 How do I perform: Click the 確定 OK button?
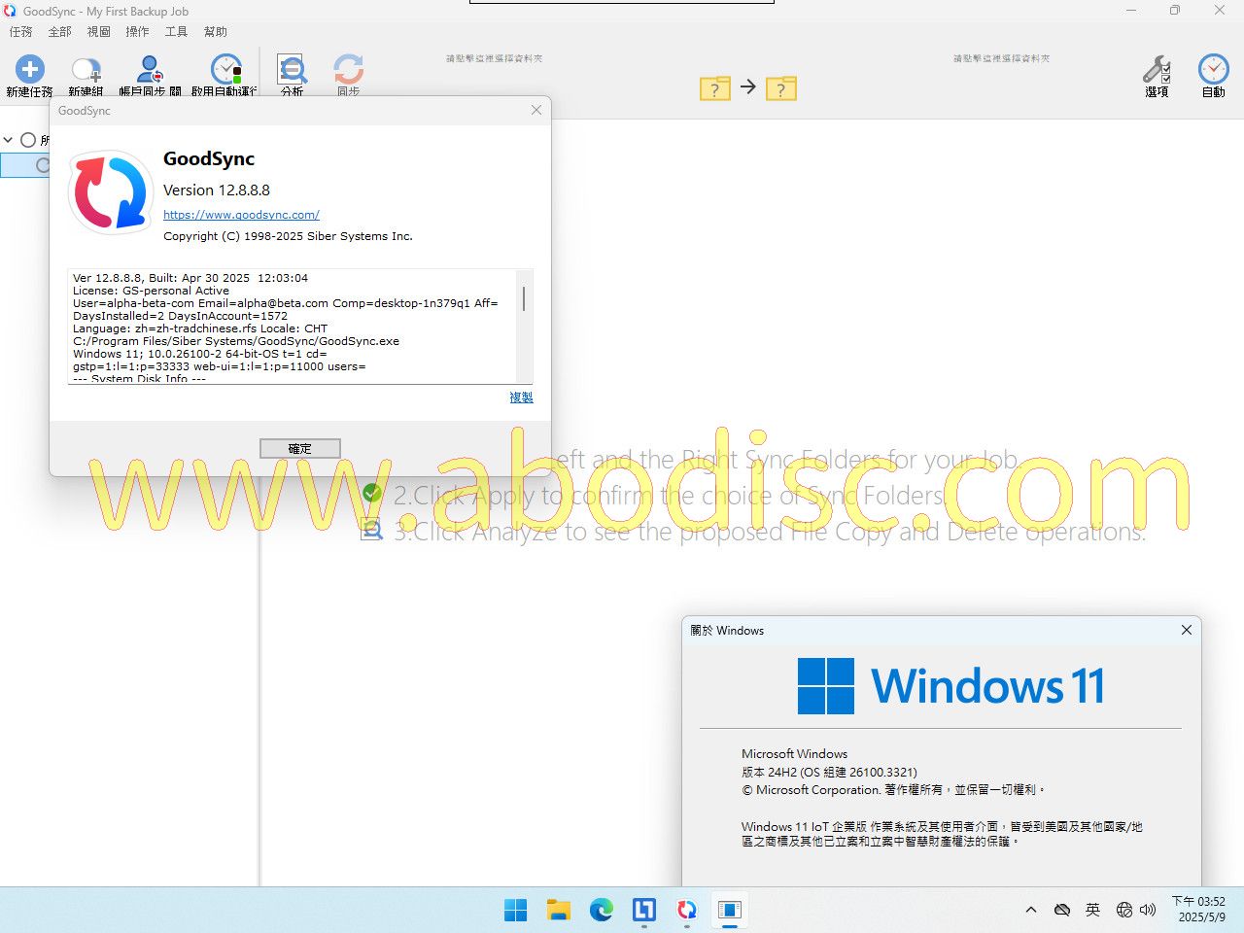tap(300, 448)
